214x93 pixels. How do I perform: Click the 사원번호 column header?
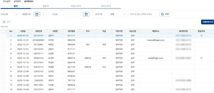[x=39, y=31]
